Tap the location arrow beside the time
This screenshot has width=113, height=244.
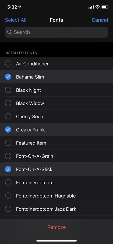pyautogui.click(x=20, y=7)
